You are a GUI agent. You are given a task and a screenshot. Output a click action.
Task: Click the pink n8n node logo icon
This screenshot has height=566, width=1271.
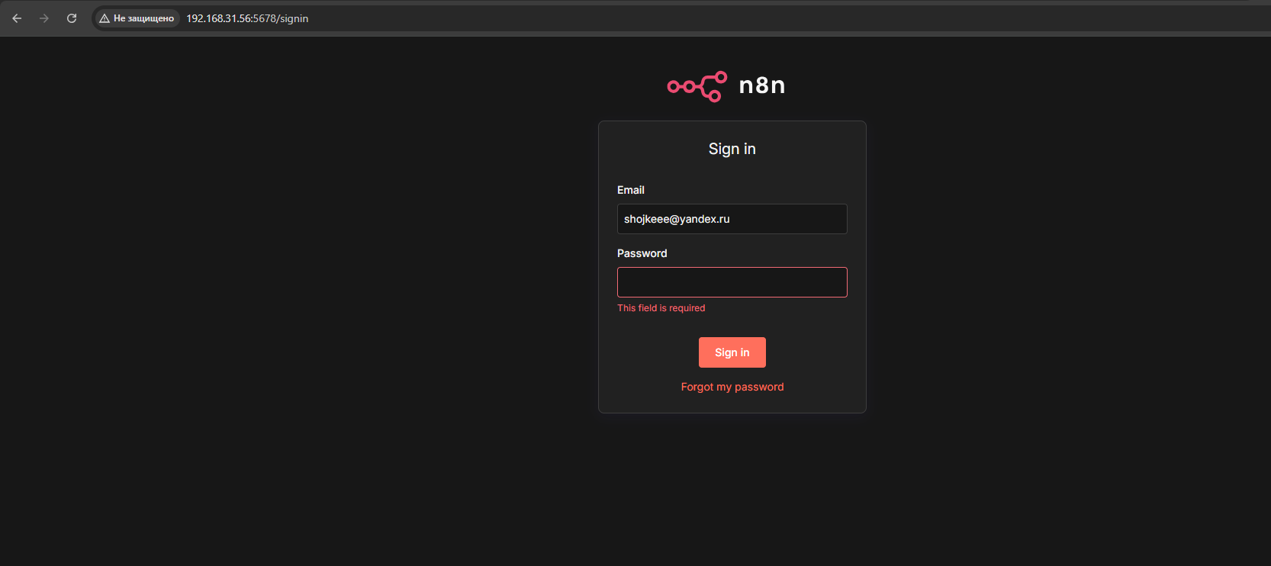coord(697,86)
